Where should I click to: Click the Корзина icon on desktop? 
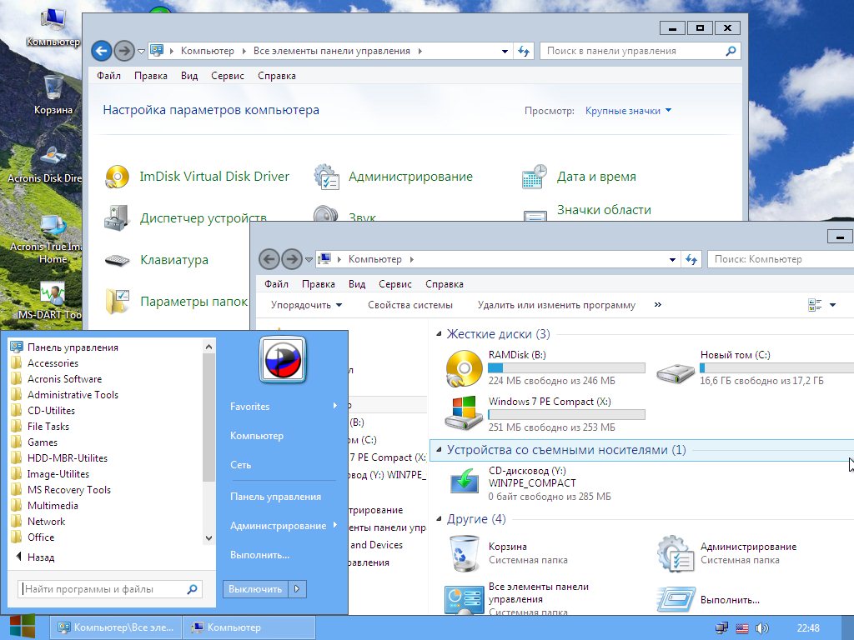tap(53, 87)
